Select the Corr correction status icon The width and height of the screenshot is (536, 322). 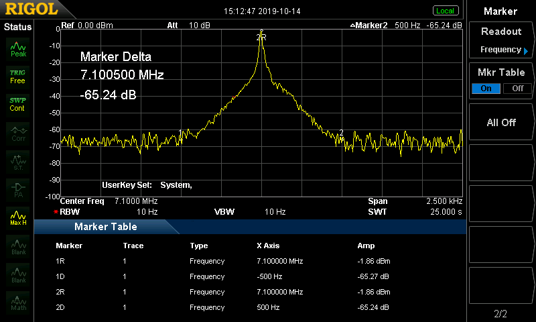tap(18, 133)
